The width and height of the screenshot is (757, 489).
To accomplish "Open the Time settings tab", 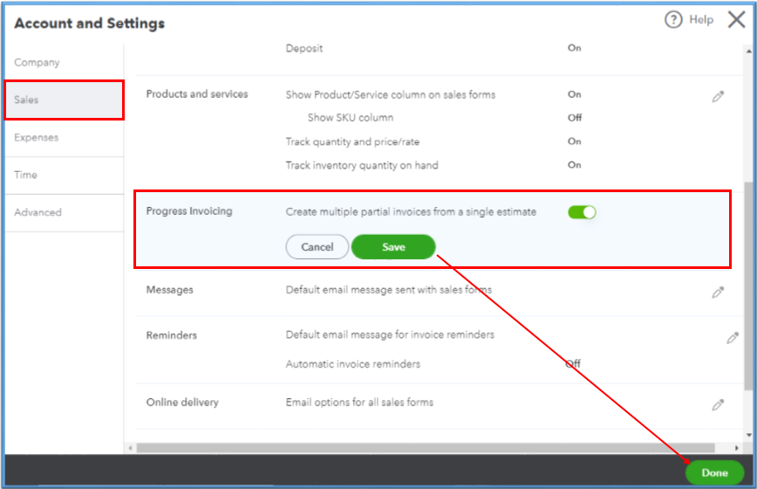I will point(26,176).
